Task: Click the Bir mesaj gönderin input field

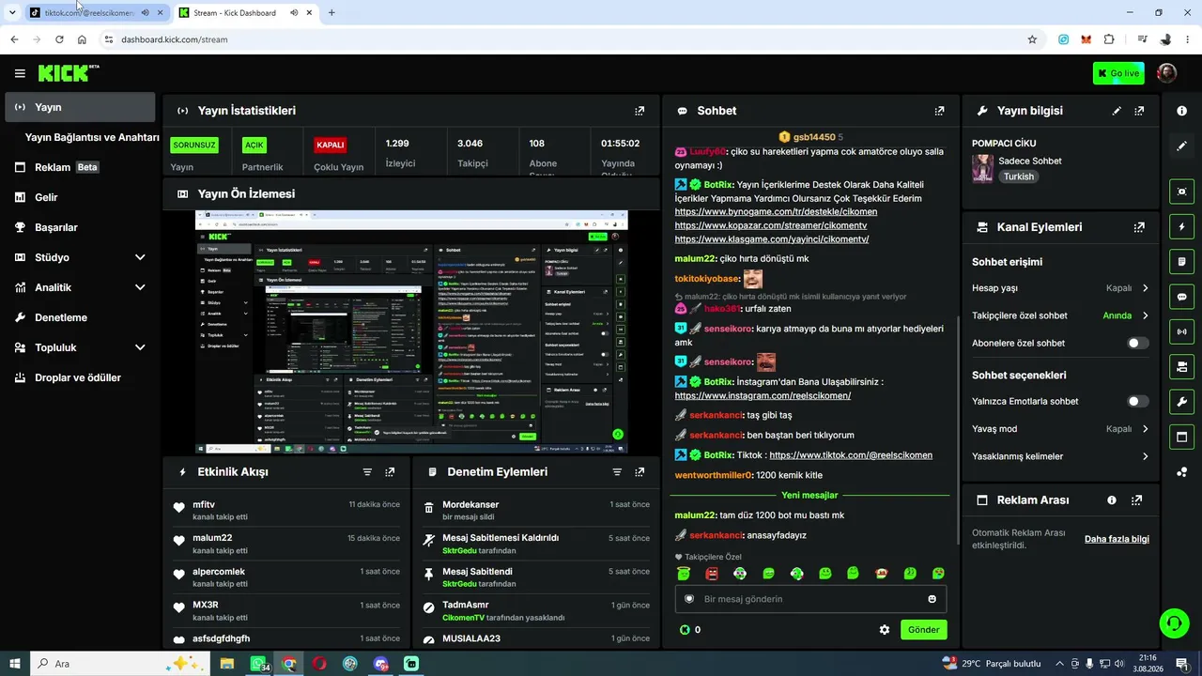Action: click(x=810, y=599)
